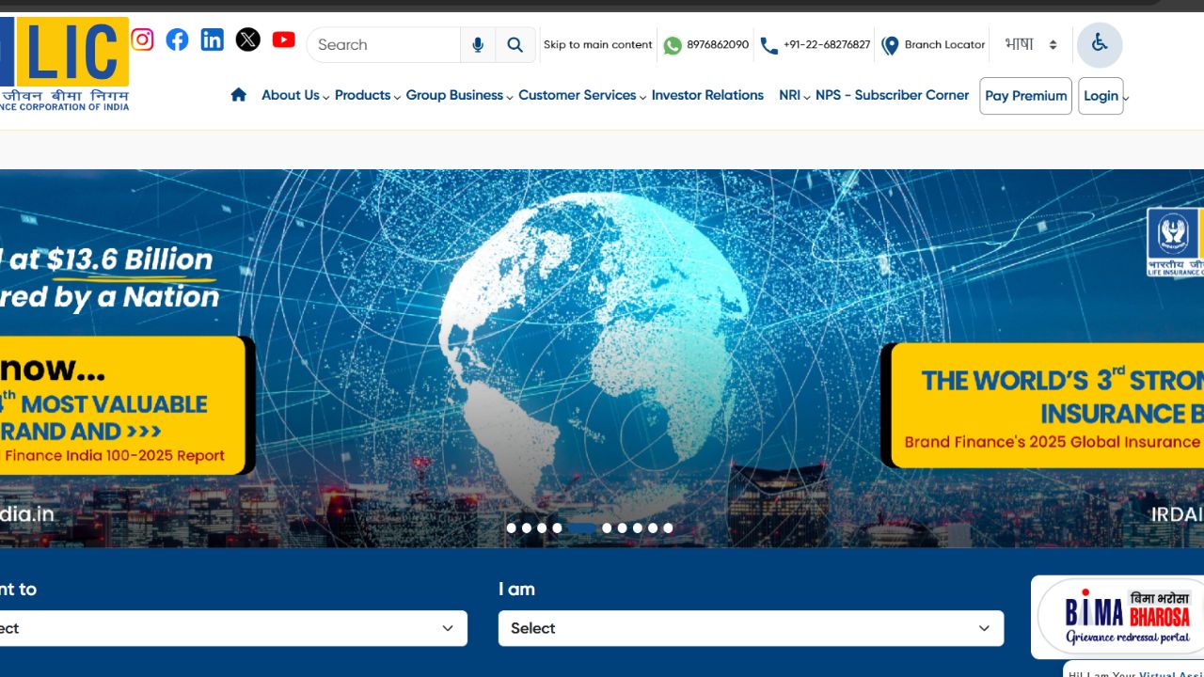Select the first carousel slide dot
This screenshot has height=677, width=1204.
coord(512,528)
